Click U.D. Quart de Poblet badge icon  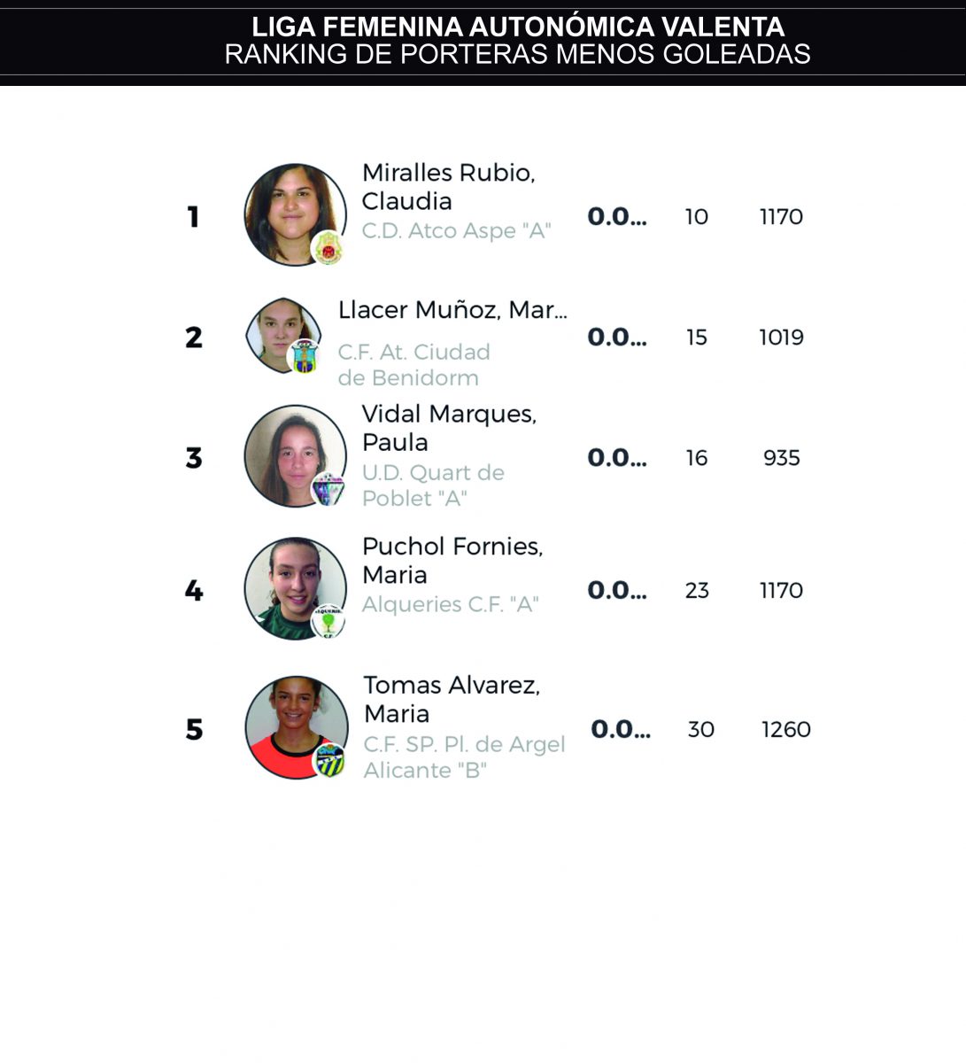(328, 489)
